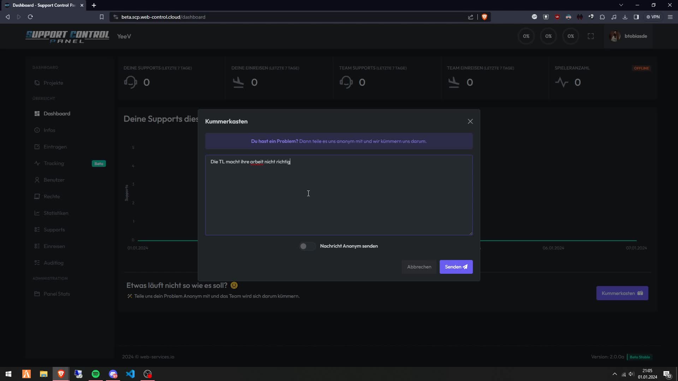
Task: Open the Supports section in sidebar
Action: pos(54,229)
